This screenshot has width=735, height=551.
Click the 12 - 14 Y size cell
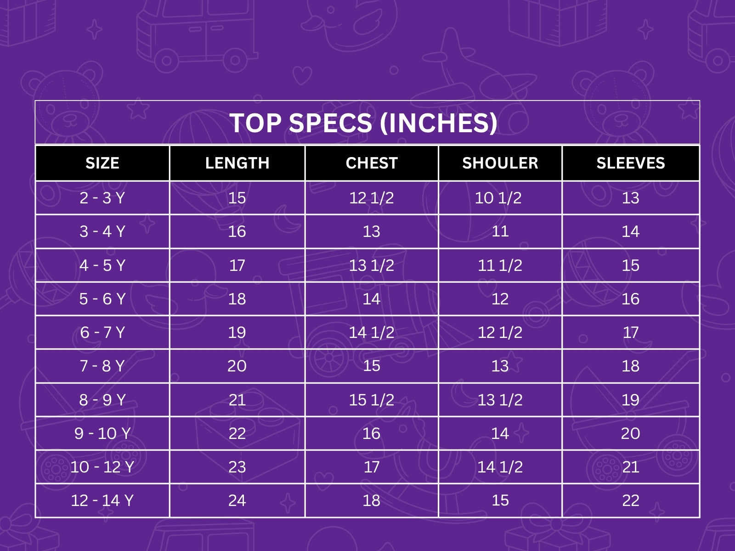(x=102, y=500)
